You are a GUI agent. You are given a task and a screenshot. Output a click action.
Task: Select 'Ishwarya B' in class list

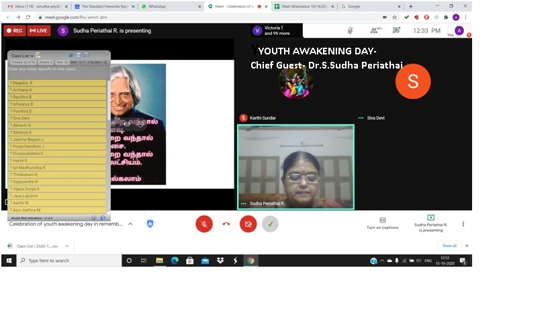point(57,104)
